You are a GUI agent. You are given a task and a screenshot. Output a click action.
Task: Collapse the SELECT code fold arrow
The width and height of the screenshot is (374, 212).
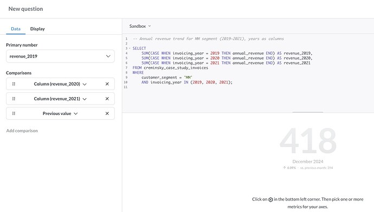click(130, 48)
